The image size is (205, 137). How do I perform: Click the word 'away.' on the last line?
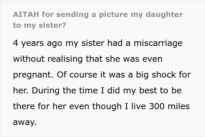[x=25, y=122]
